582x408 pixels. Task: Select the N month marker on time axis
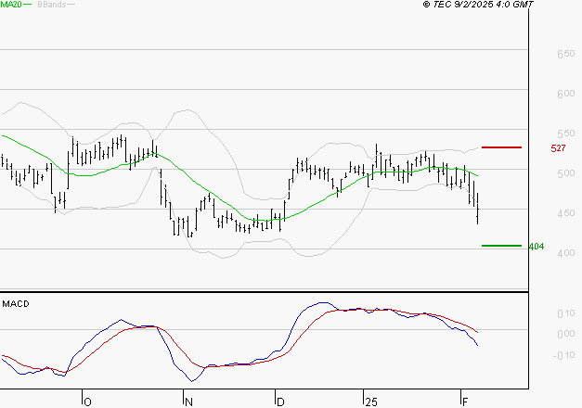point(188,402)
